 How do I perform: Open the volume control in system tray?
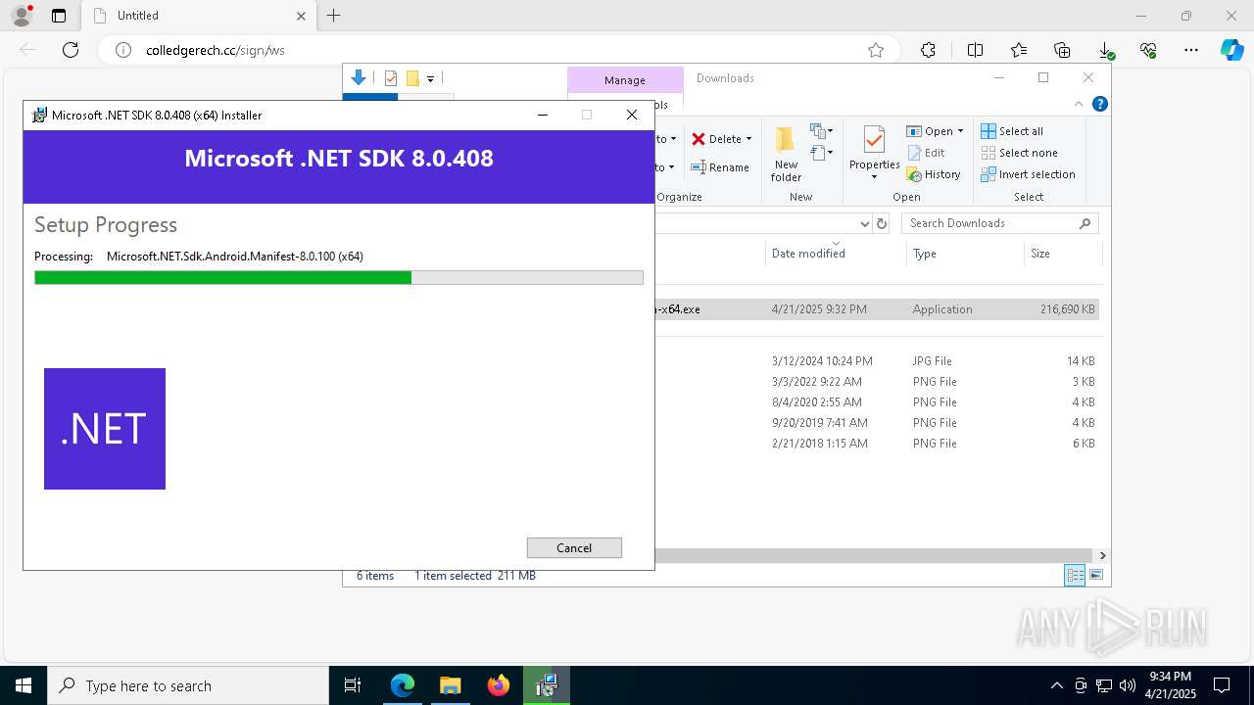[x=1127, y=685]
